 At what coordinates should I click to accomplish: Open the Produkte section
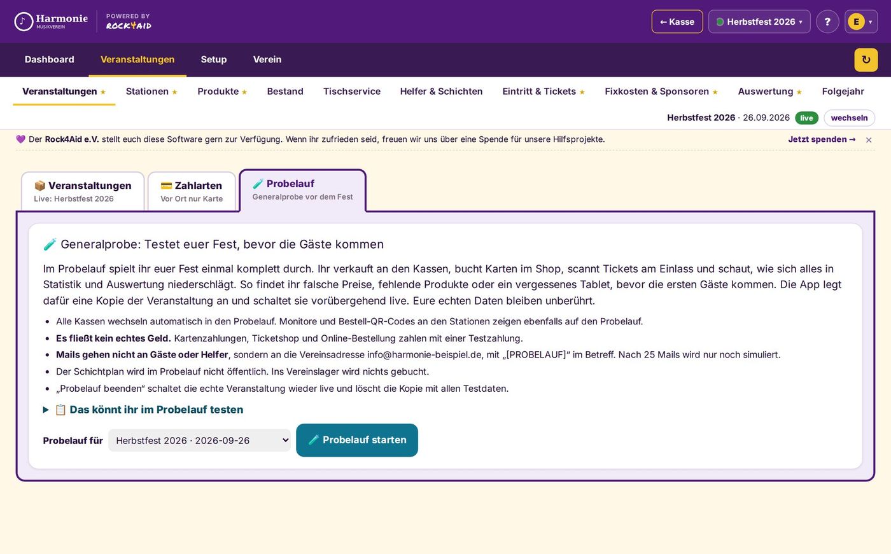pyautogui.click(x=222, y=91)
